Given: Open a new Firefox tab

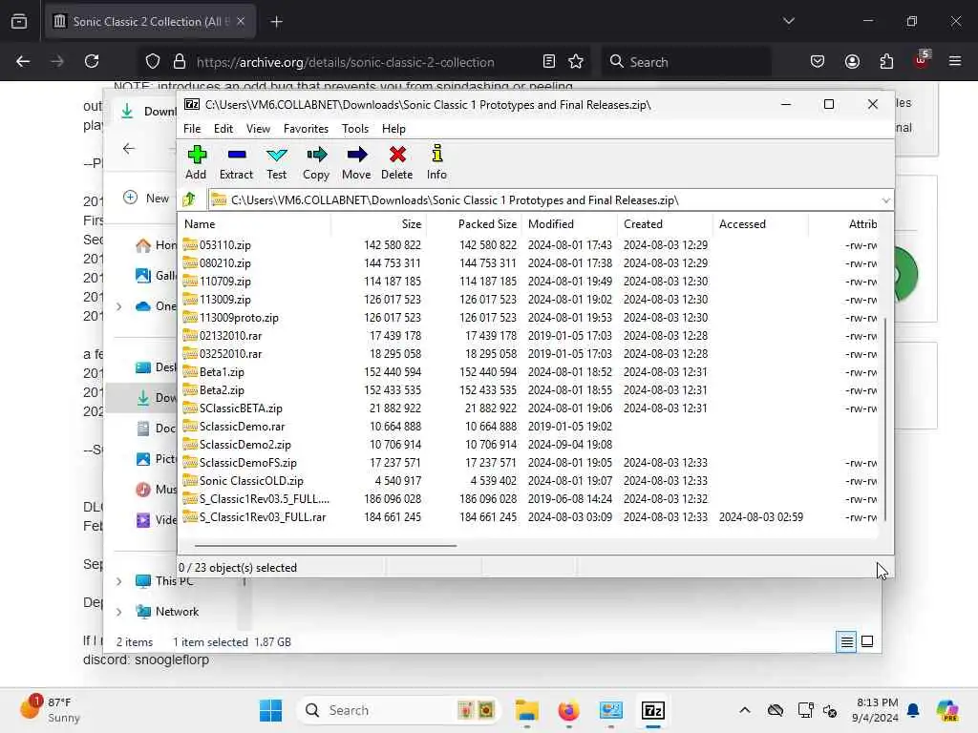Looking at the screenshot, I should 276,22.
